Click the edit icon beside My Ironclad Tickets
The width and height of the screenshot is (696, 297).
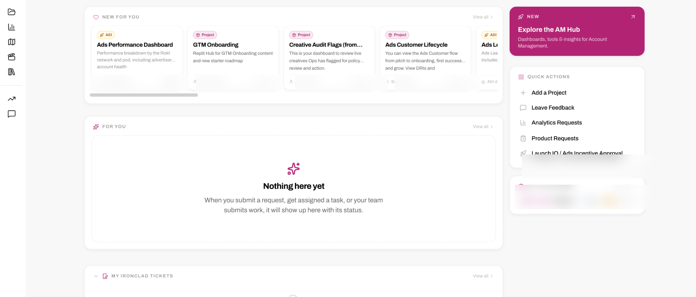(105, 276)
